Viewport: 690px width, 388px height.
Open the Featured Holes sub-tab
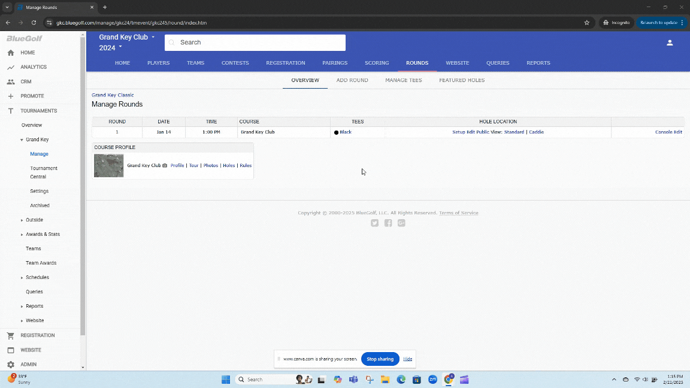tap(462, 80)
